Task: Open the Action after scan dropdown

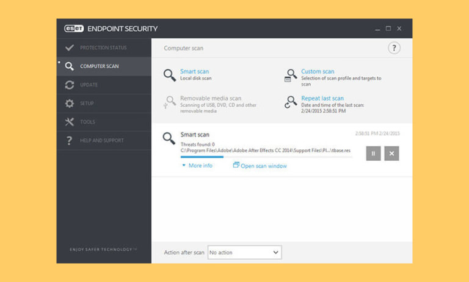Action: coord(245,252)
